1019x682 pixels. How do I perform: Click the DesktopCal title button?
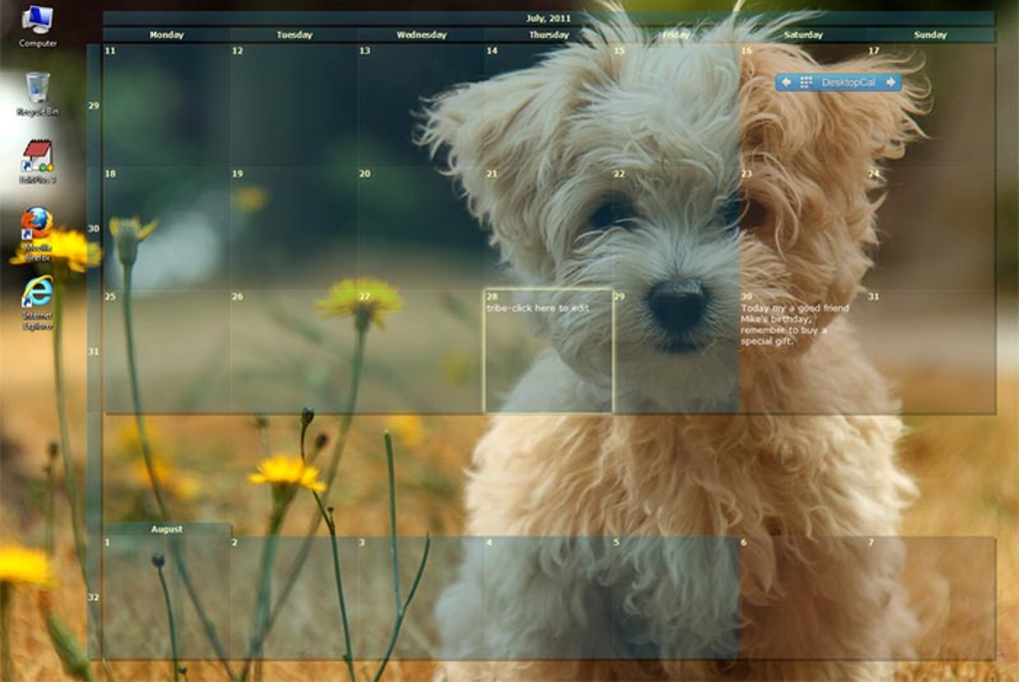click(x=847, y=82)
